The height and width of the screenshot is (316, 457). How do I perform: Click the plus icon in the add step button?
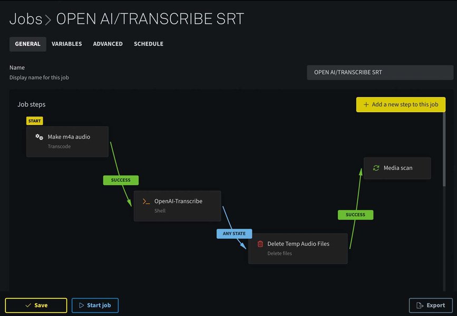coord(366,105)
